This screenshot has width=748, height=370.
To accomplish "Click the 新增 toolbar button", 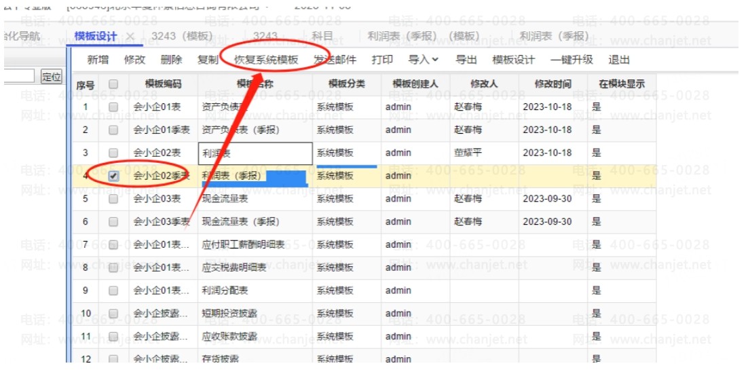I will pyautogui.click(x=98, y=60).
